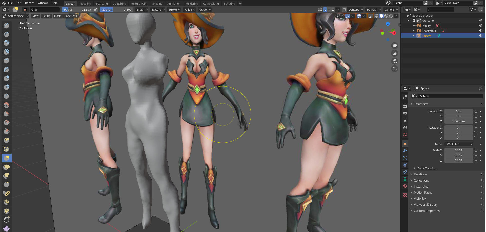Viewport: 486px width, 232px height.
Task: Click the Scale X value field
Action: (x=458, y=150)
